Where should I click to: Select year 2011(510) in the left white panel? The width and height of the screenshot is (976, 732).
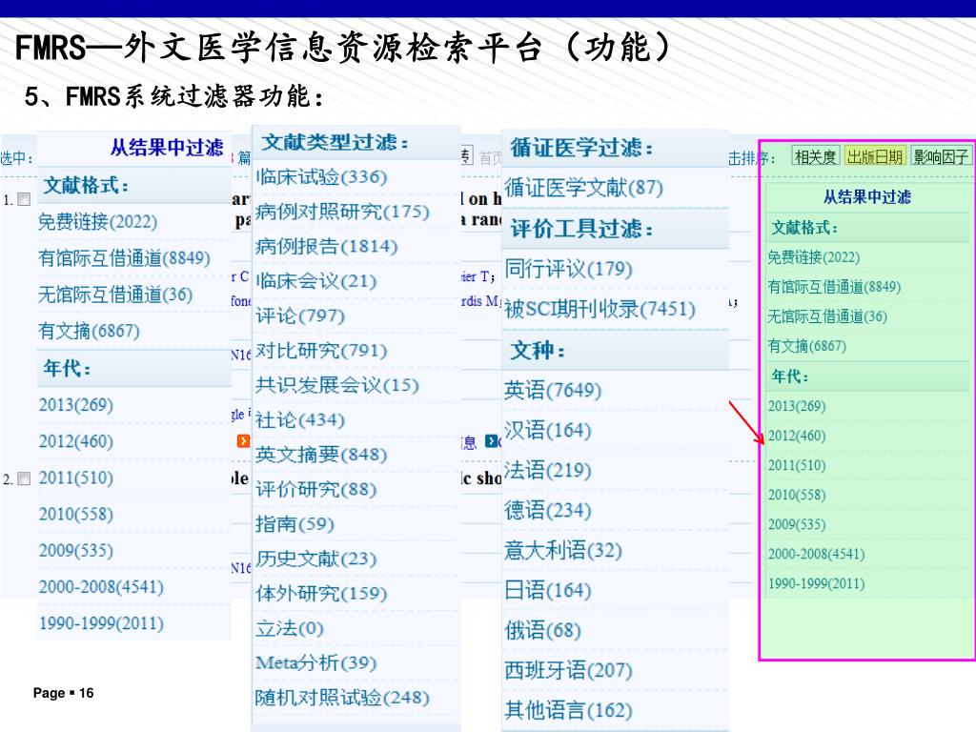(76, 478)
